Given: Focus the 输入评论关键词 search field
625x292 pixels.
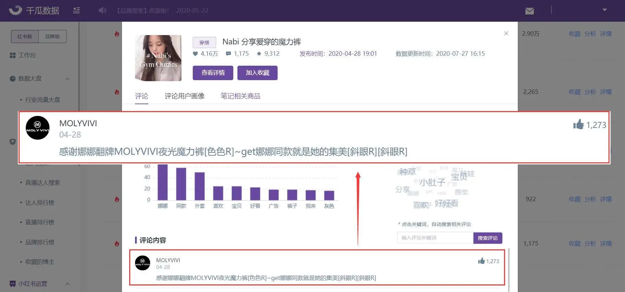Looking at the screenshot, I should (435, 238).
